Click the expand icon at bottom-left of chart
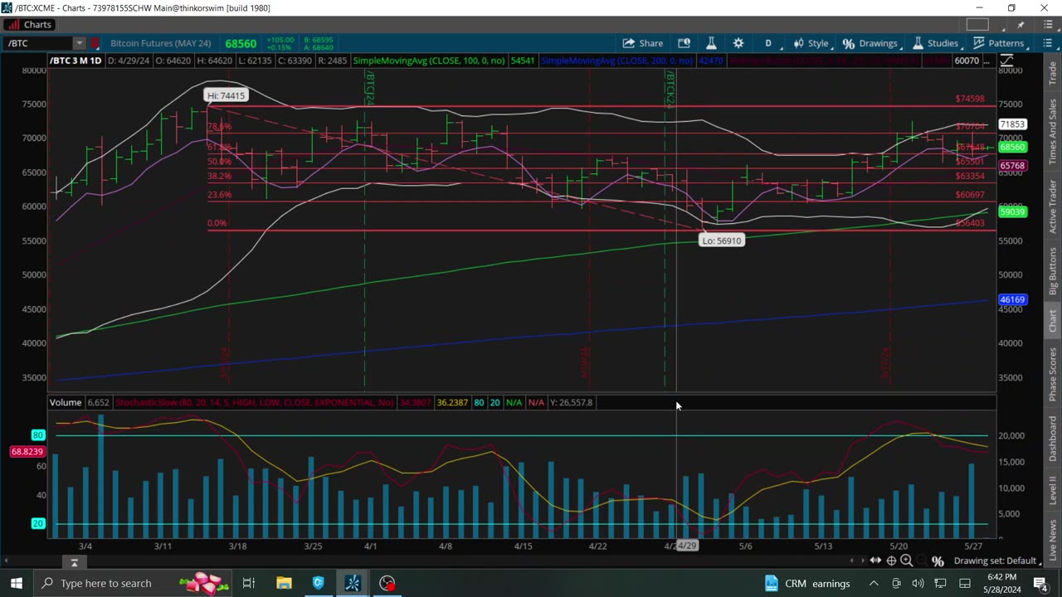 pyautogui.click(x=74, y=563)
